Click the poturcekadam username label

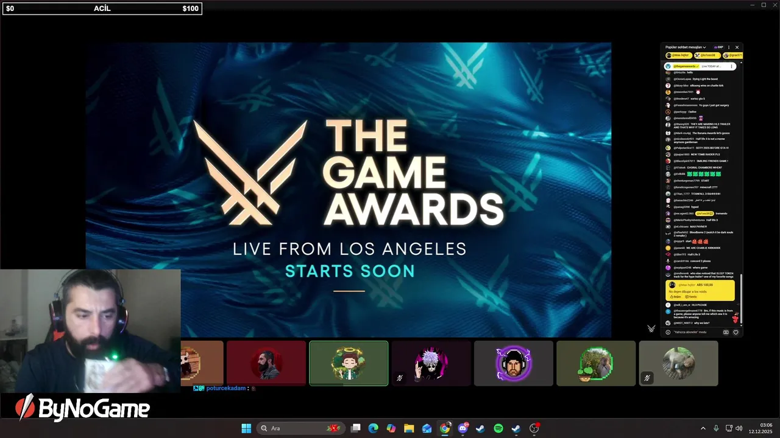click(x=226, y=388)
